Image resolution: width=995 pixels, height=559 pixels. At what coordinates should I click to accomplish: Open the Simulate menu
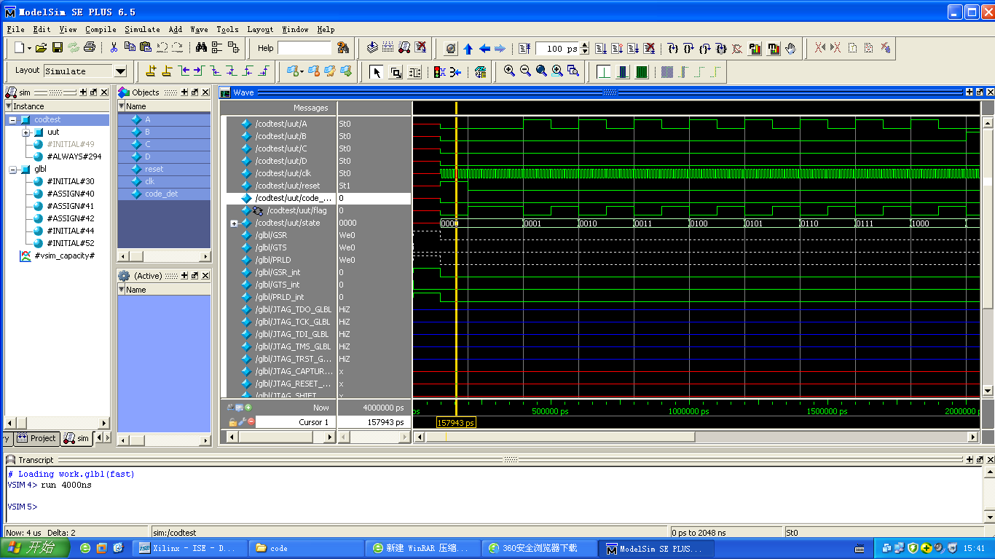click(142, 30)
